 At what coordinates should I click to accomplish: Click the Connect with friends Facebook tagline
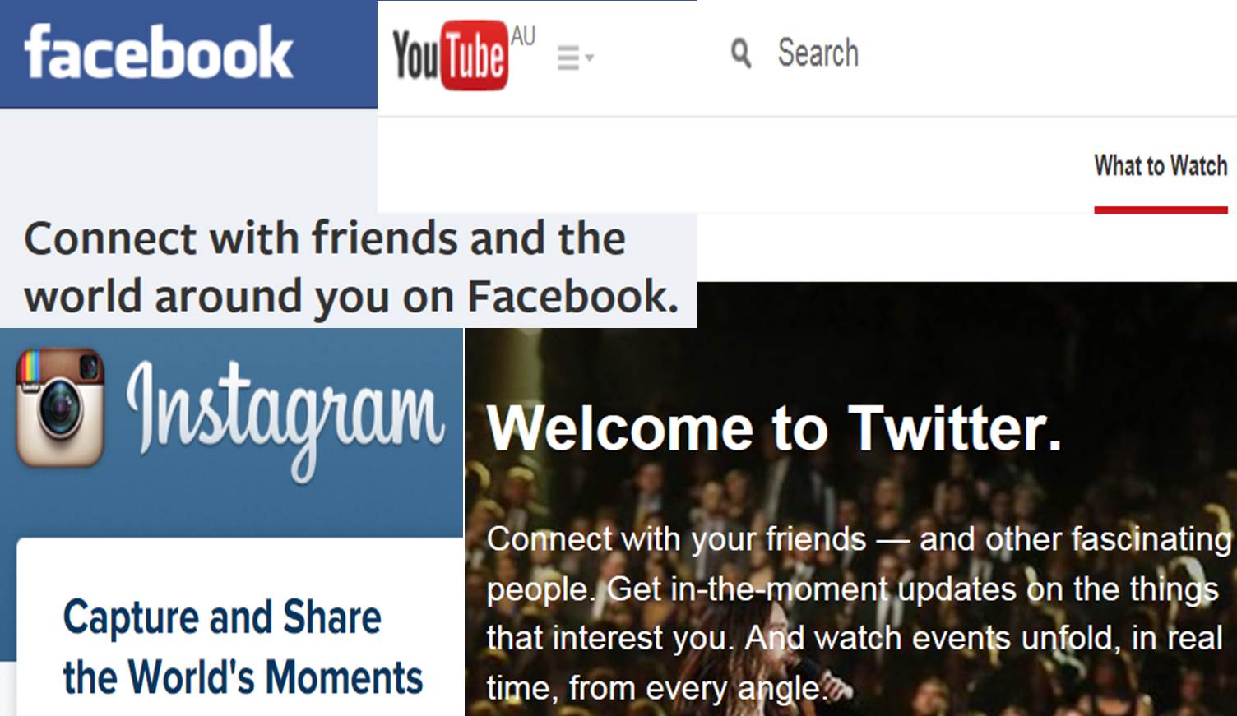pyautogui.click(x=351, y=266)
